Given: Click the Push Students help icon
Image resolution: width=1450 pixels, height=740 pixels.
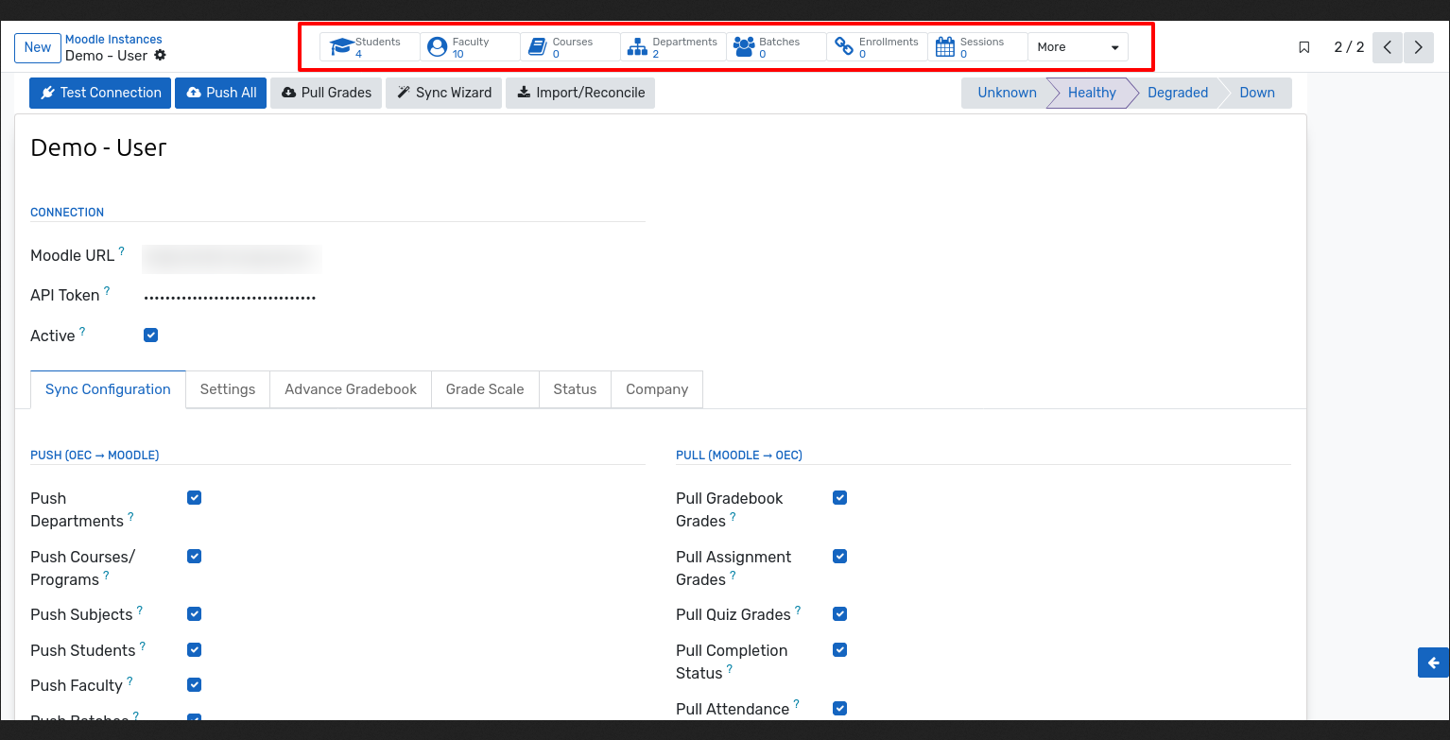Looking at the screenshot, I should click(143, 646).
